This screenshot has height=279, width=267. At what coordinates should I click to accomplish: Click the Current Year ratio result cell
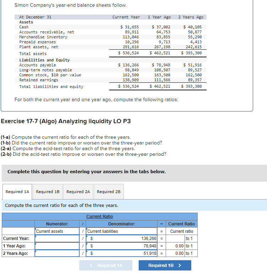175,239
